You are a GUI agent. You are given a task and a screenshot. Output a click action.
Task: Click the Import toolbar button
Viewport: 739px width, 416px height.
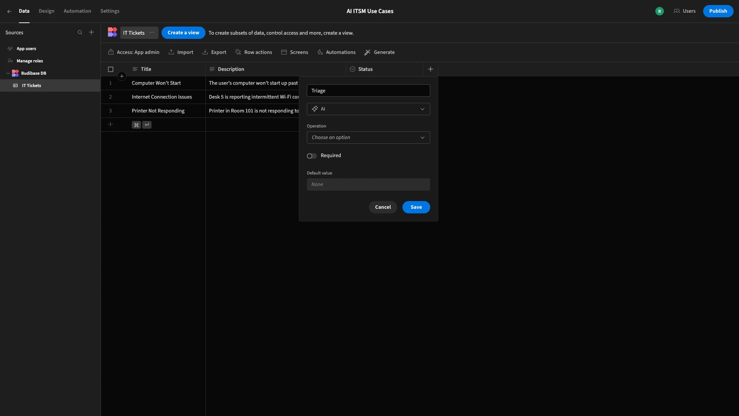point(181,52)
